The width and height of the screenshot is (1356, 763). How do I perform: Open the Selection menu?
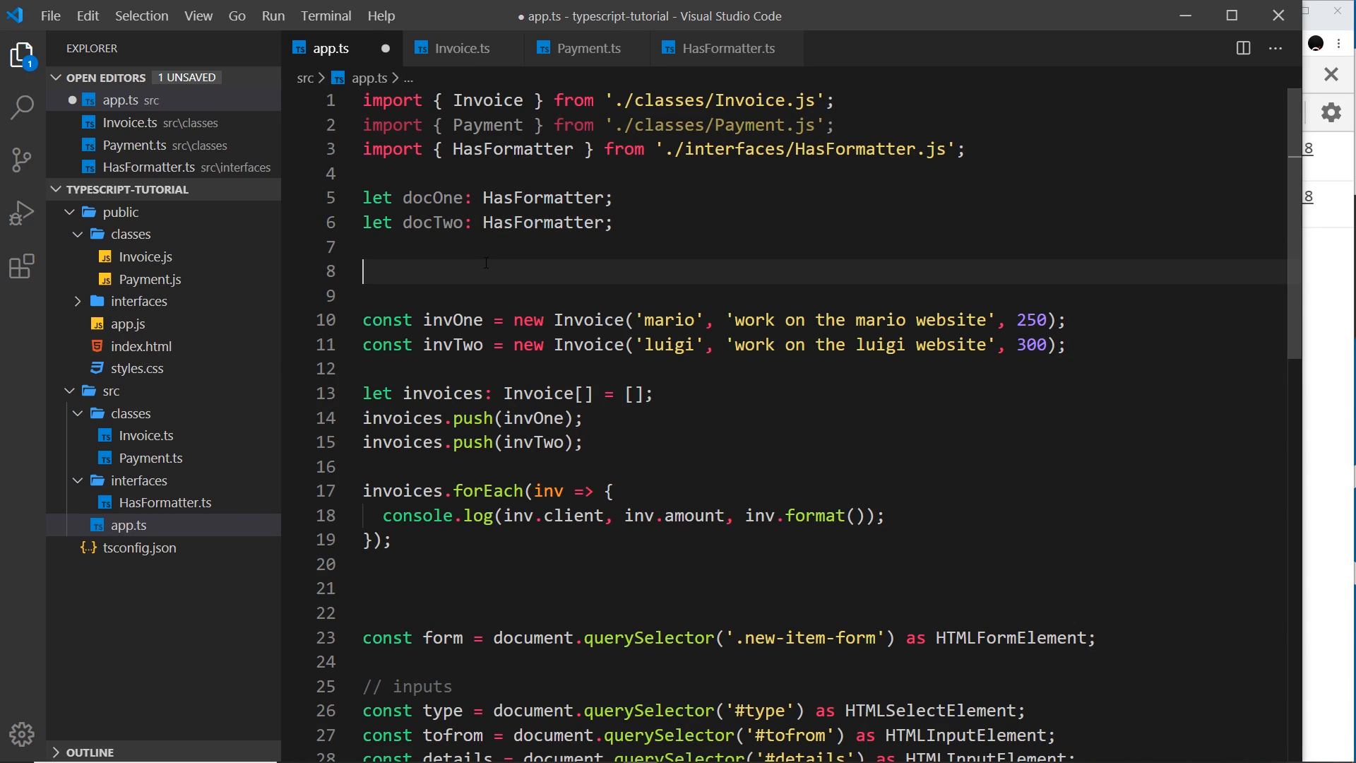pos(142,16)
